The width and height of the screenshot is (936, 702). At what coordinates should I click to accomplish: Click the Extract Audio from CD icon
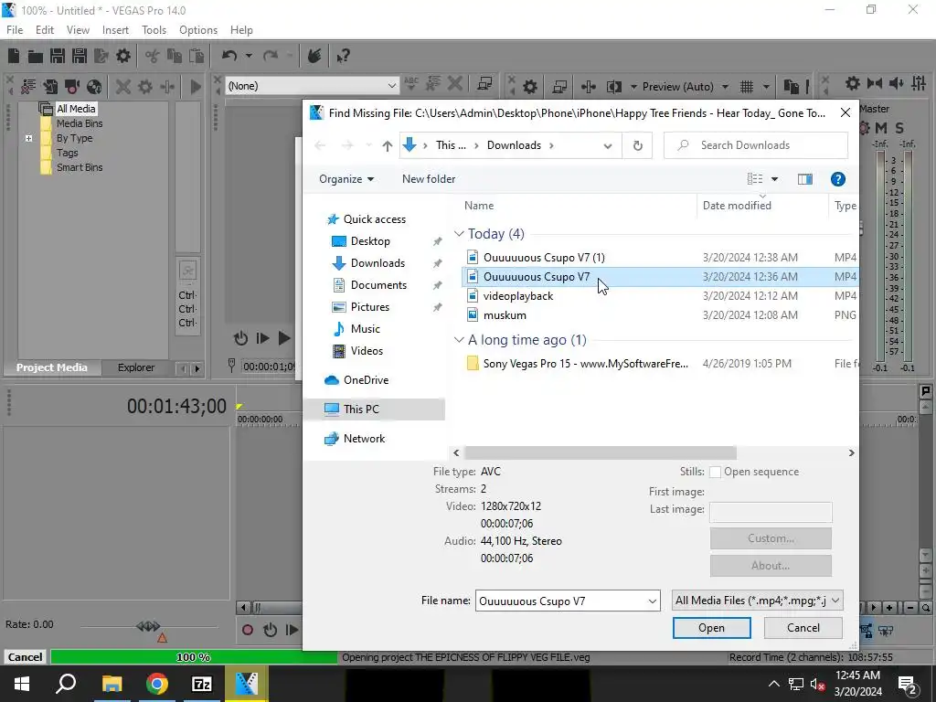94,87
